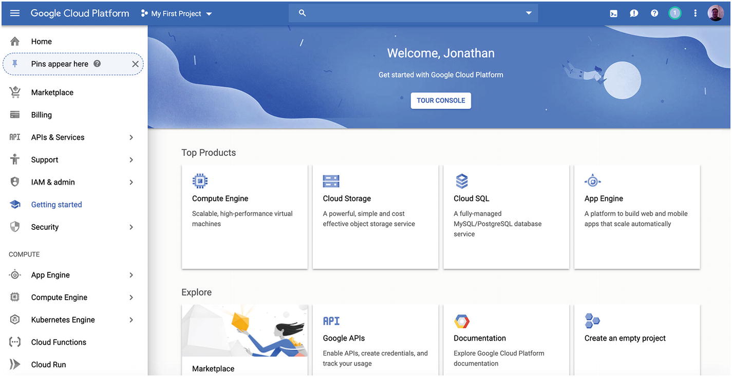Open the Compute Engine product card title
This screenshot has width=732, height=377.
(x=220, y=199)
